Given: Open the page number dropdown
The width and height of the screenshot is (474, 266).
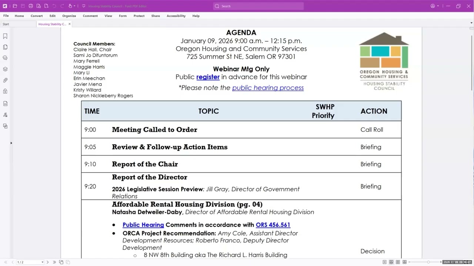Looking at the screenshot, I should click(42, 262).
